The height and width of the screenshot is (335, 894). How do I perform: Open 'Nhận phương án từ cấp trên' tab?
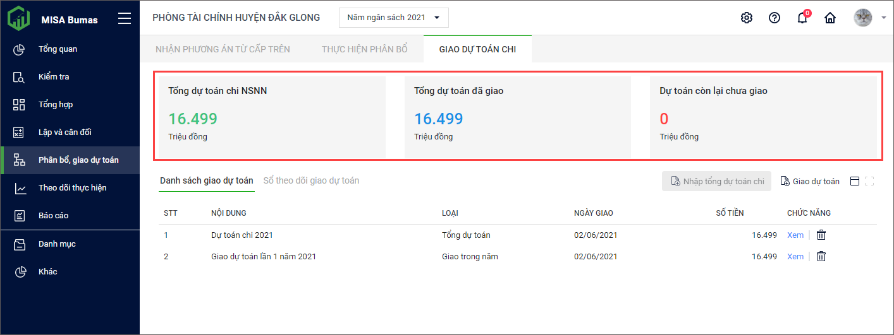click(x=223, y=49)
